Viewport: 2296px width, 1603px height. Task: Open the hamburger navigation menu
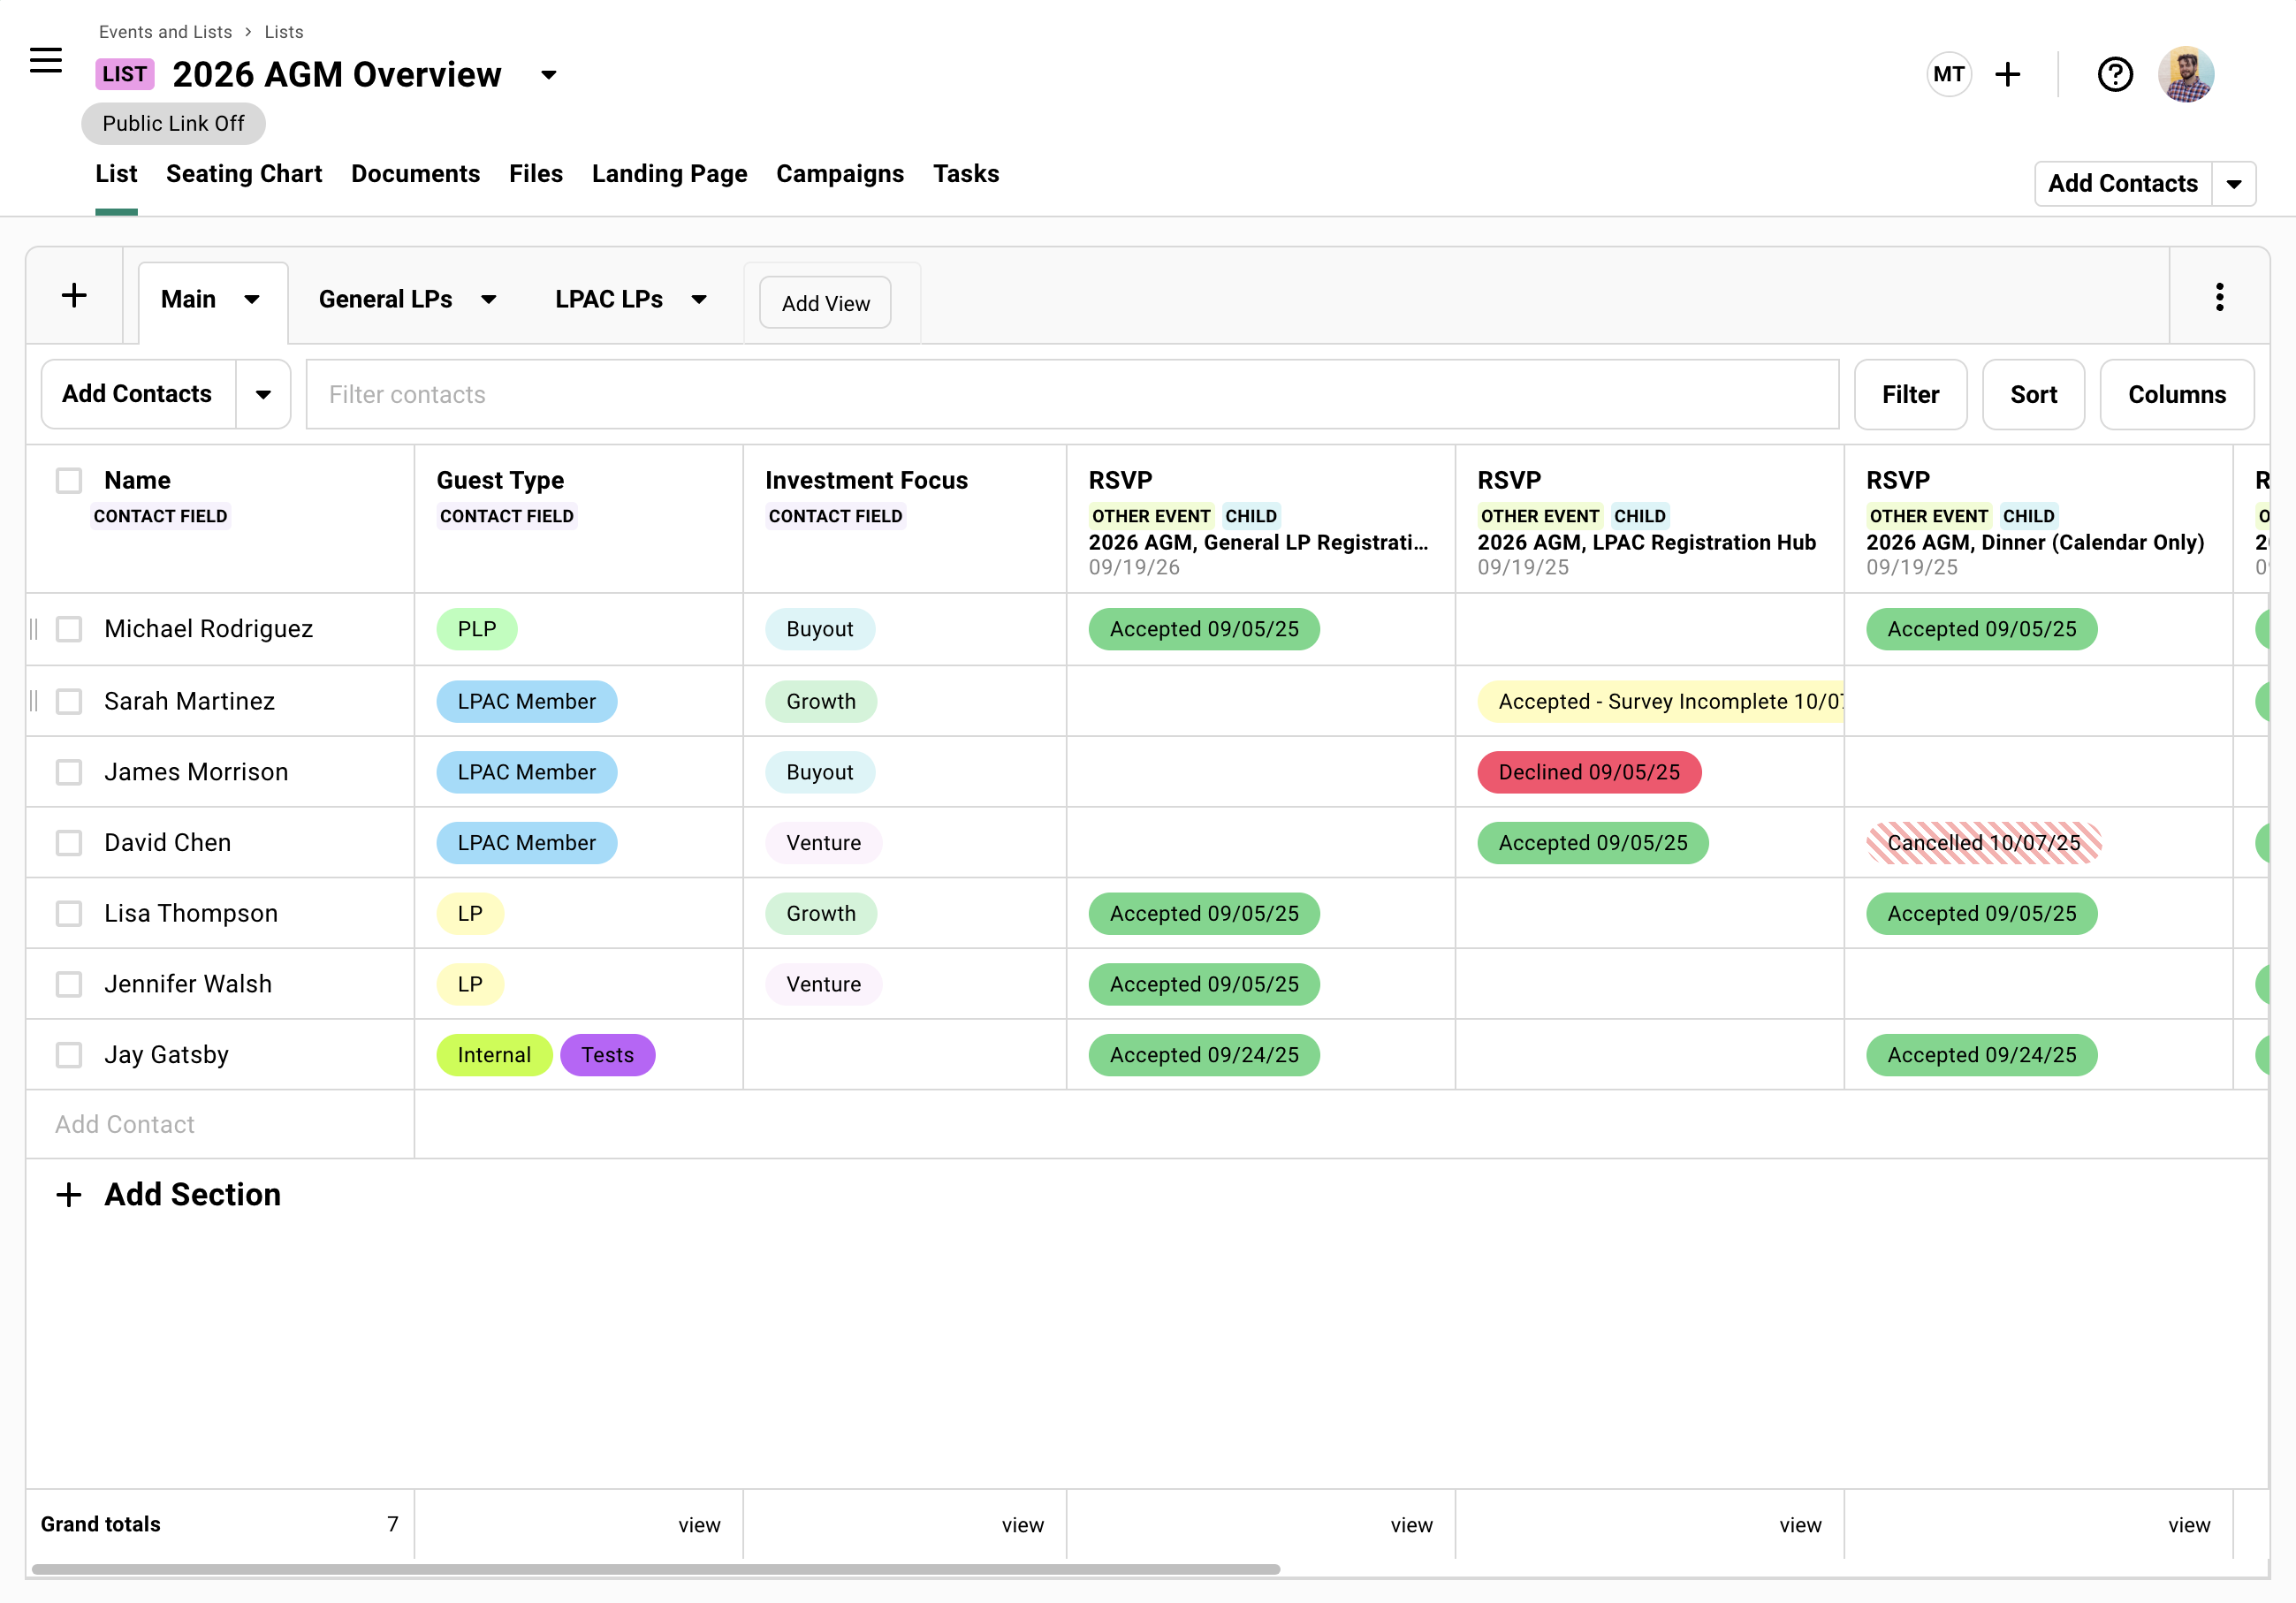46,60
